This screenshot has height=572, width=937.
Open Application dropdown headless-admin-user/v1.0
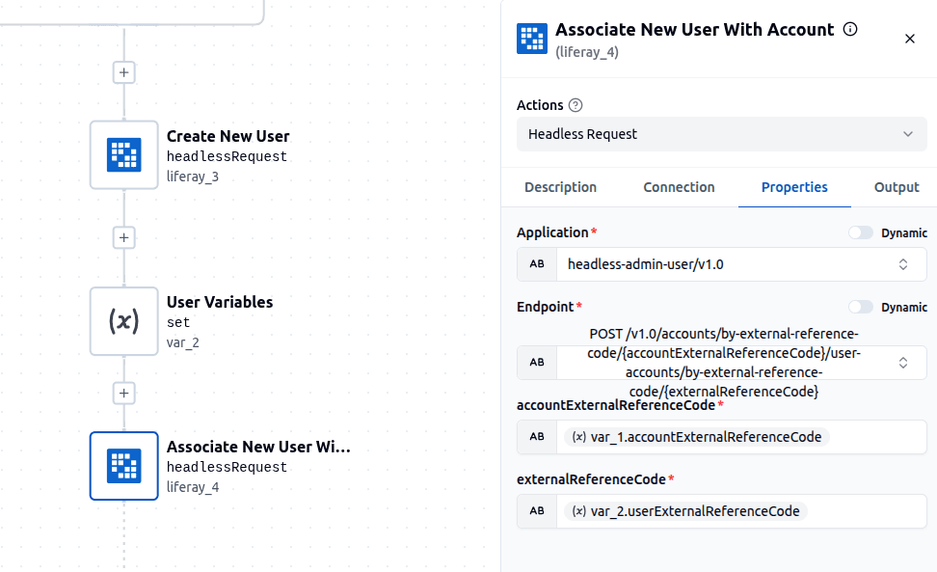click(x=741, y=264)
